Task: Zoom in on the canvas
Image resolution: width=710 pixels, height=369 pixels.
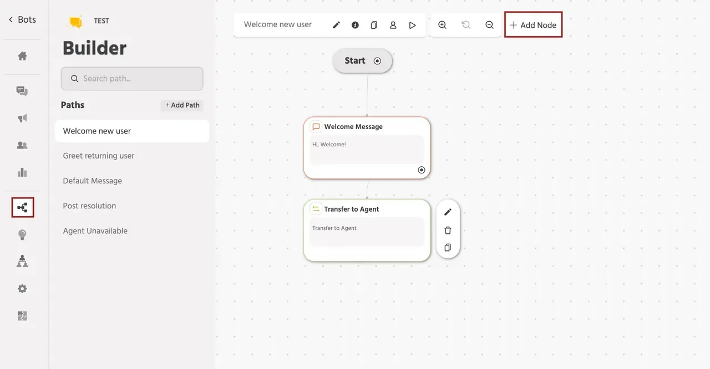Action: pyautogui.click(x=443, y=25)
